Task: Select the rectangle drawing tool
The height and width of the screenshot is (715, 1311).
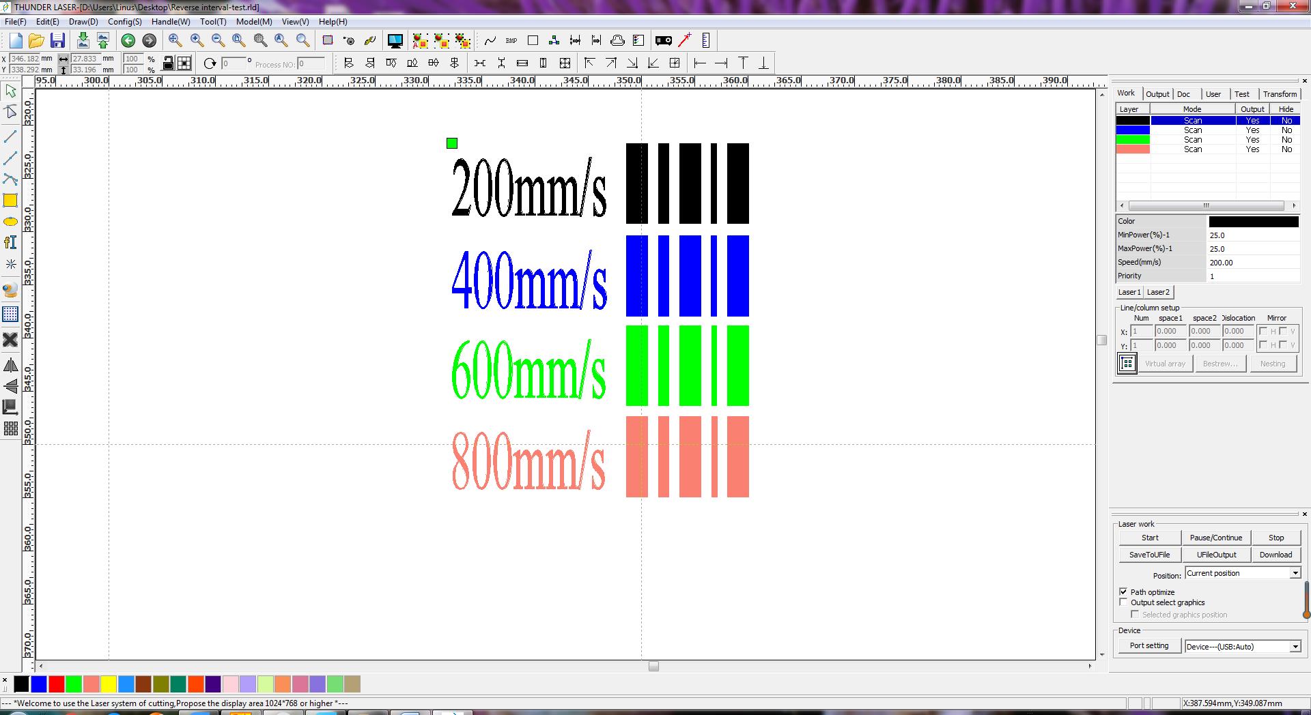Action: (10, 201)
